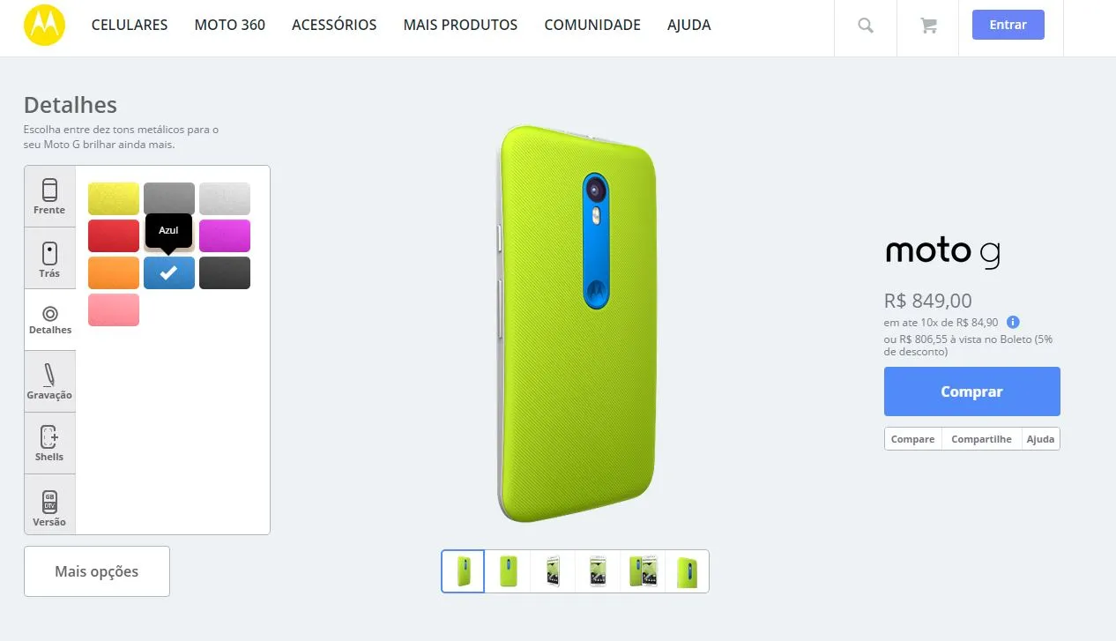Choose the orange accent color swatch
Screen dimensions: 1116x641
click(x=114, y=272)
